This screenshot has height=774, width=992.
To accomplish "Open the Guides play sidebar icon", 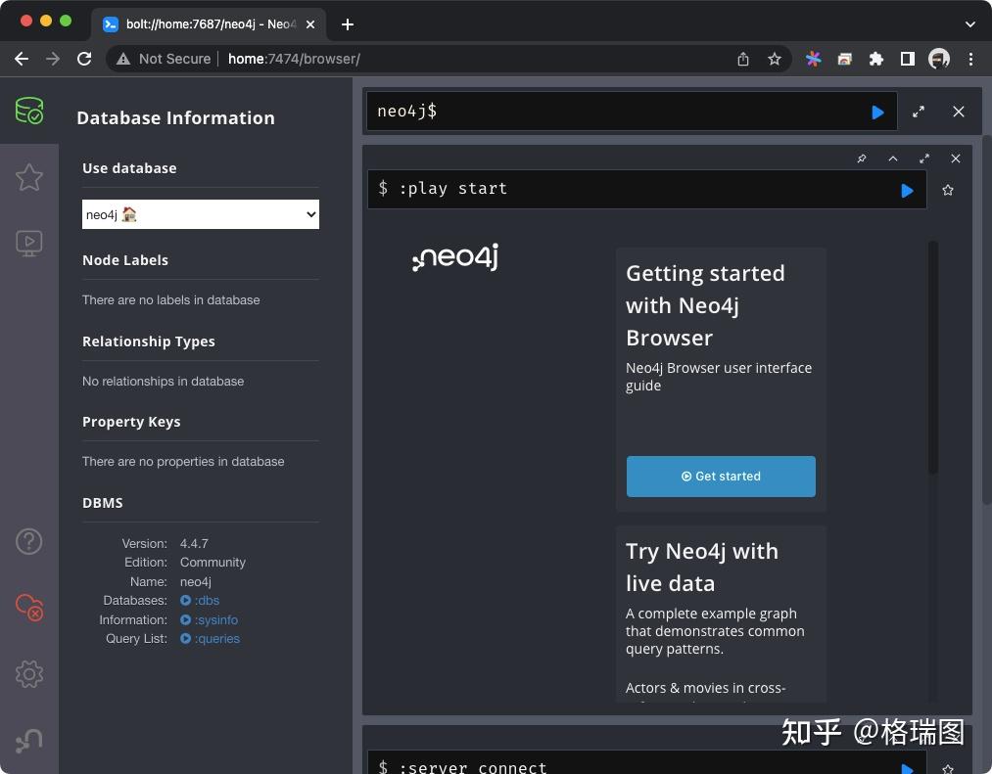I will point(29,243).
